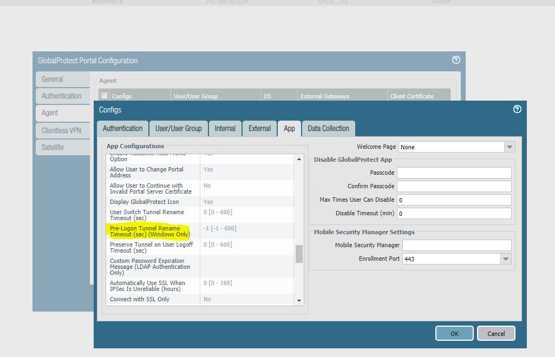The image size is (555, 357).
Task: Switch to the Authentication tab in Configs
Action: 122,129
